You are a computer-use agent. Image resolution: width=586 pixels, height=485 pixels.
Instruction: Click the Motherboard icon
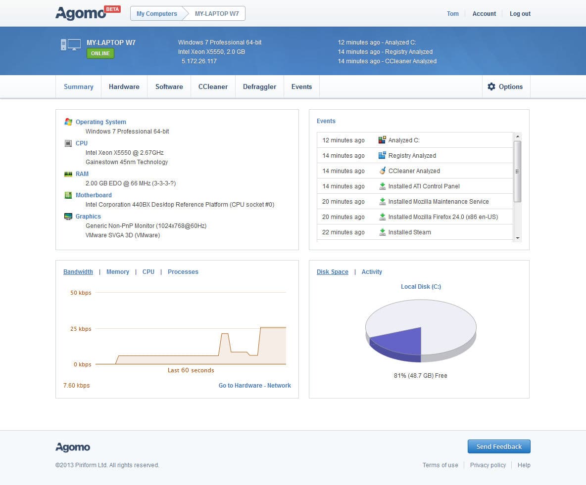(x=68, y=195)
